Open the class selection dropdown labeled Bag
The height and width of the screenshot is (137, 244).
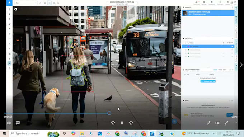pyautogui.click(x=26, y=3)
